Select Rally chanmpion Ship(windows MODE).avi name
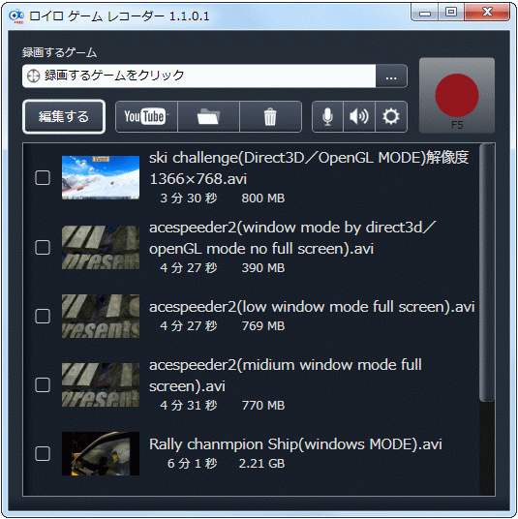 295,444
